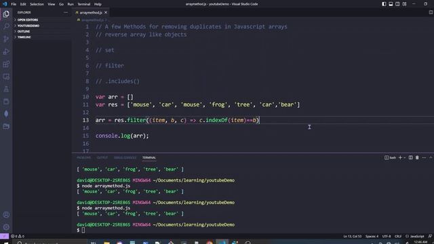This screenshot has width=434, height=244.
Task: Click line number 13 in the gutter
Action: [x=86, y=121]
